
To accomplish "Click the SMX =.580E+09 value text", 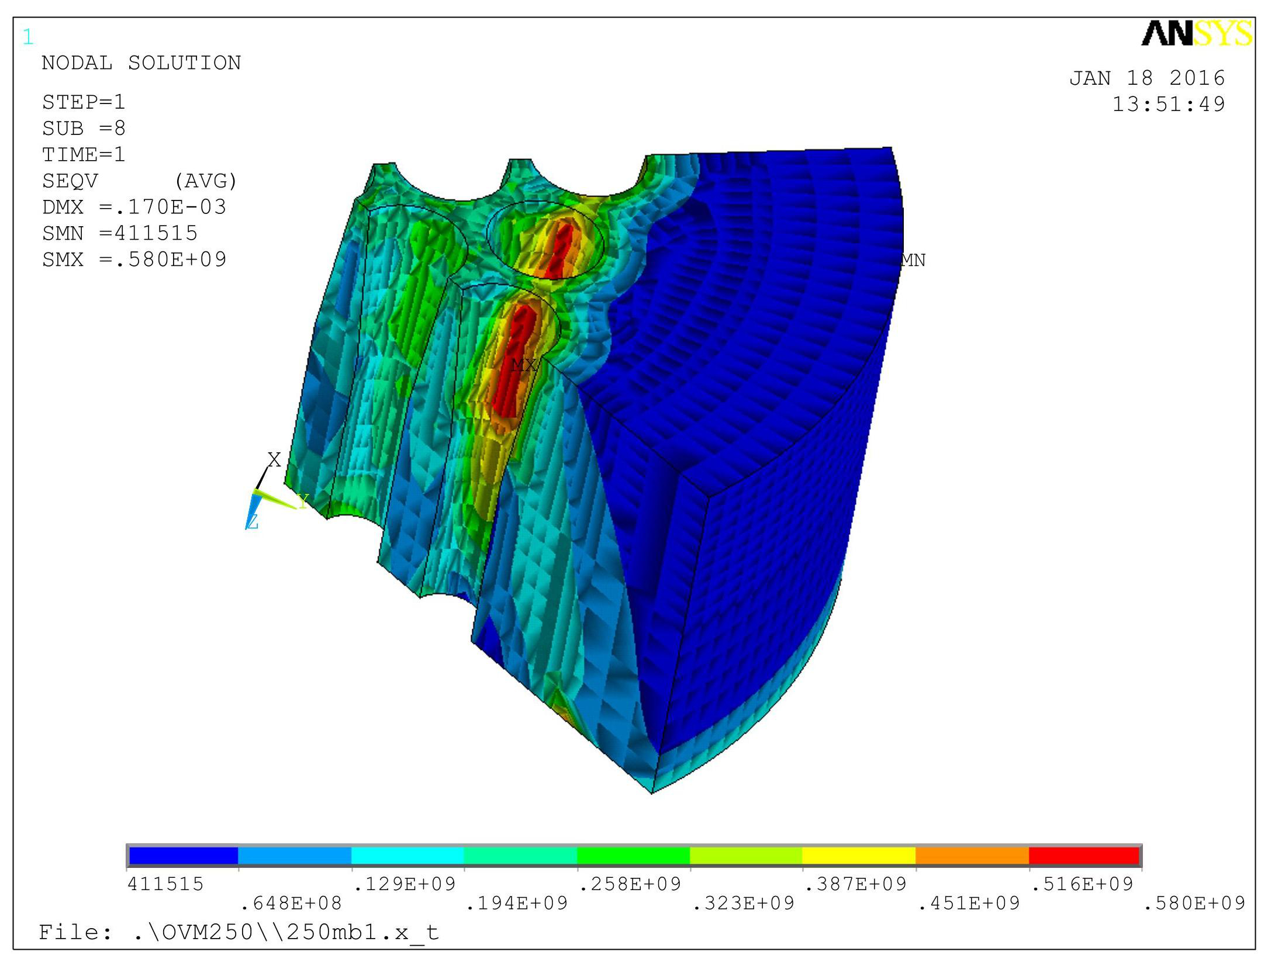I will click(134, 259).
